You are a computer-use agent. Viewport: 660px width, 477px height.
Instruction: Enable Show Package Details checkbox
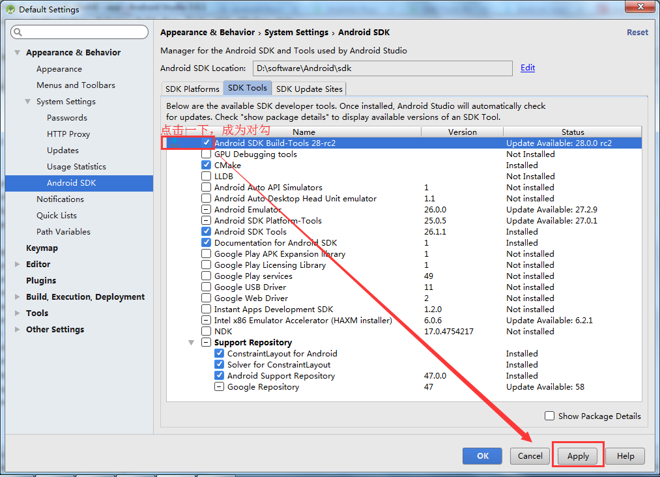[x=549, y=416]
